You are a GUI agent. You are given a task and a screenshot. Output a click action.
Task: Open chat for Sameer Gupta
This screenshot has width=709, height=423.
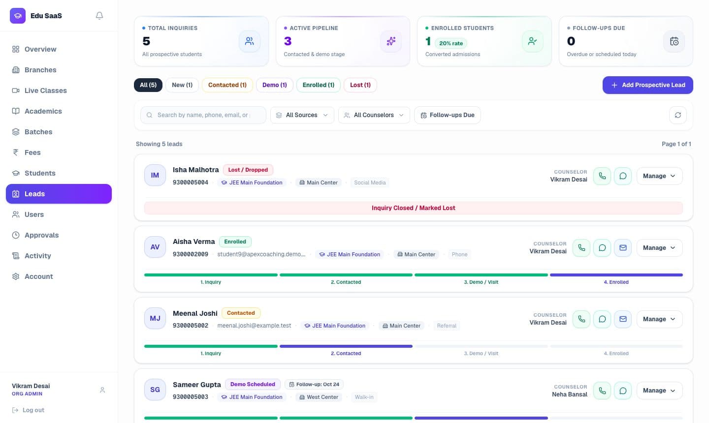(623, 391)
